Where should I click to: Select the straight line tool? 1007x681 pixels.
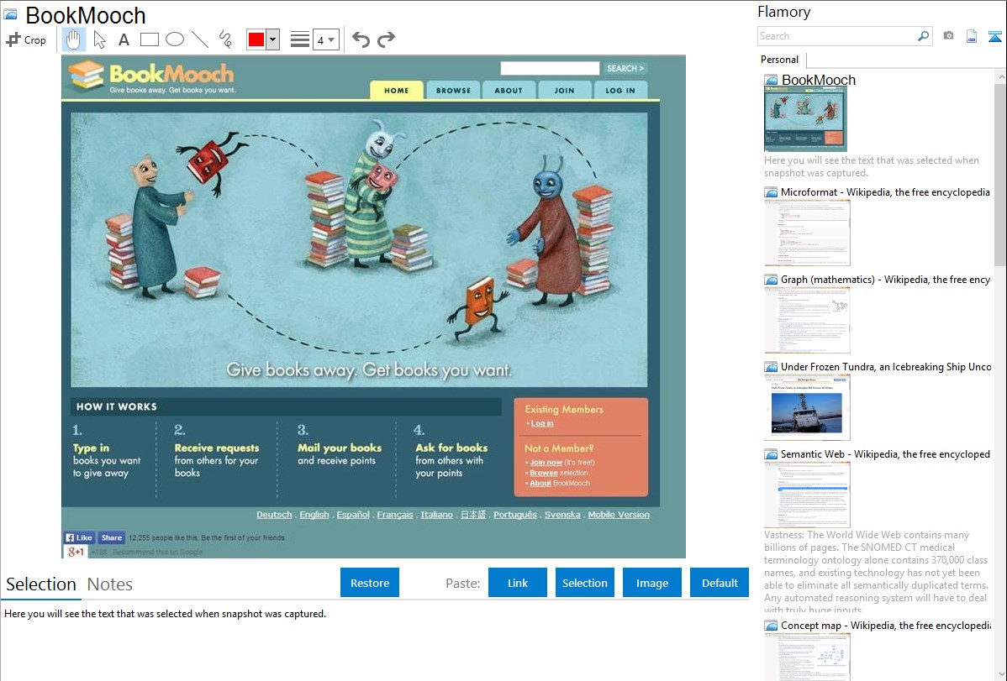(x=200, y=39)
